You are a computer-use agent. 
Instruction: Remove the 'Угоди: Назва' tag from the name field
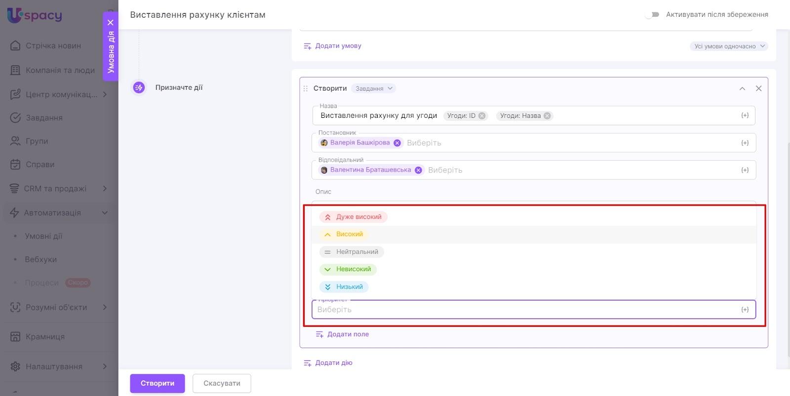(547, 116)
